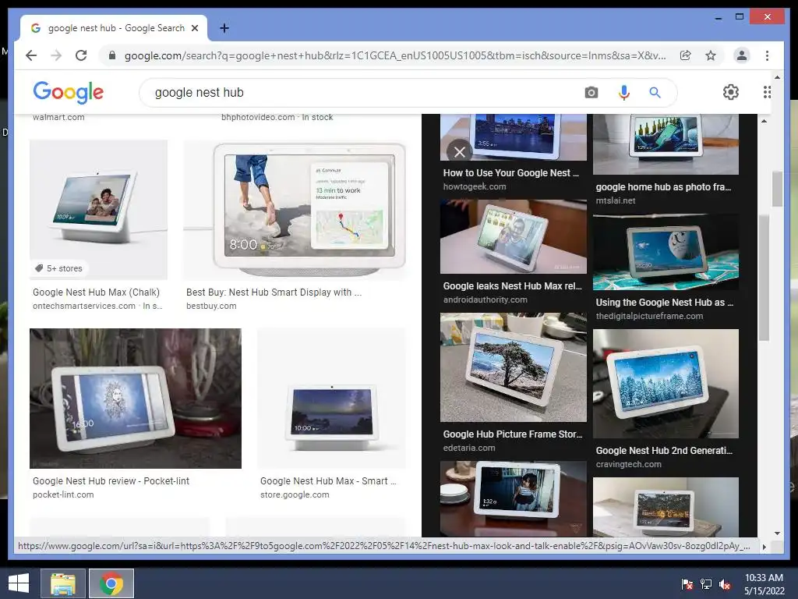Open Pocket-lint Nest Hub review image
Screen dimensions: 798x599
click(x=136, y=399)
